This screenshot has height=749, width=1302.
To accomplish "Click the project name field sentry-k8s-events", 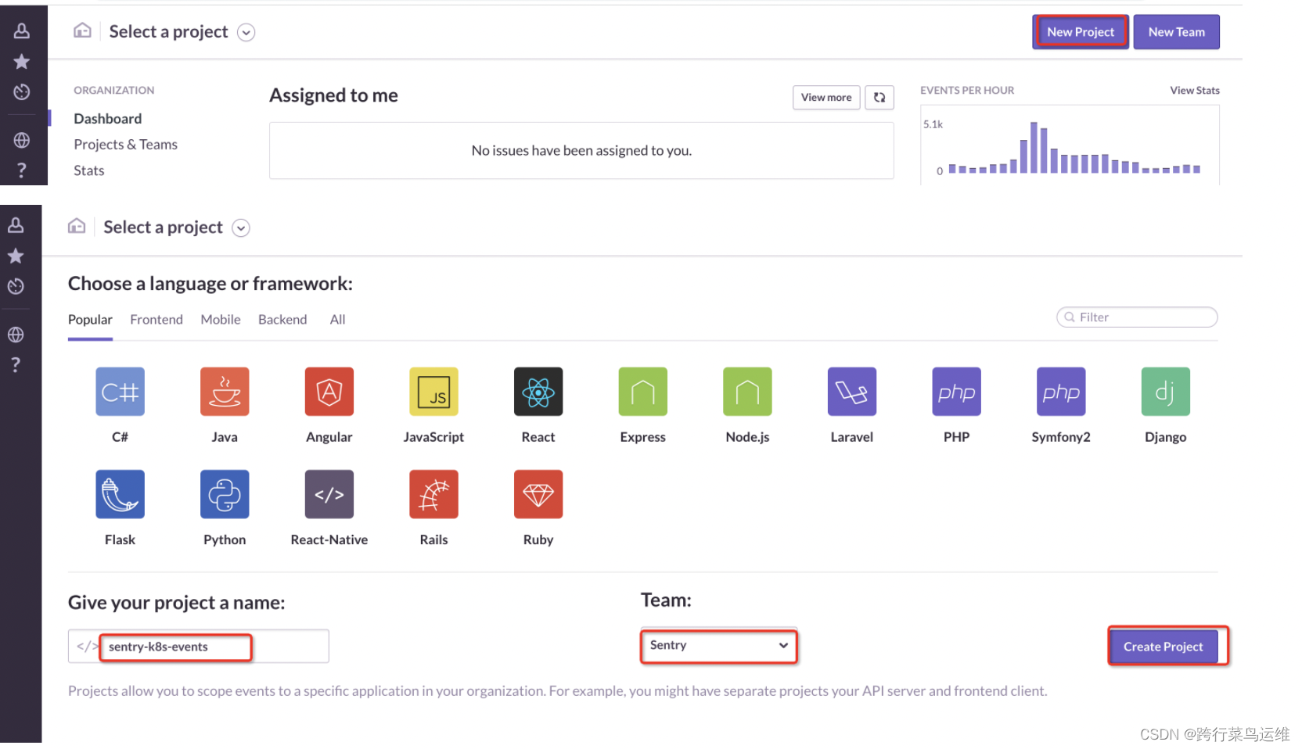I will coord(198,647).
